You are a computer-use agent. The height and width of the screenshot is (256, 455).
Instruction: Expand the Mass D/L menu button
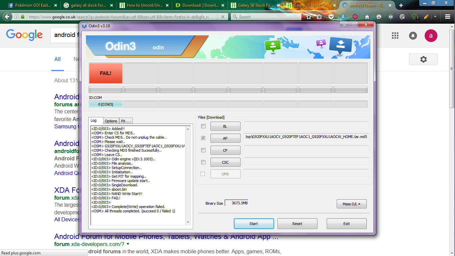(351, 204)
